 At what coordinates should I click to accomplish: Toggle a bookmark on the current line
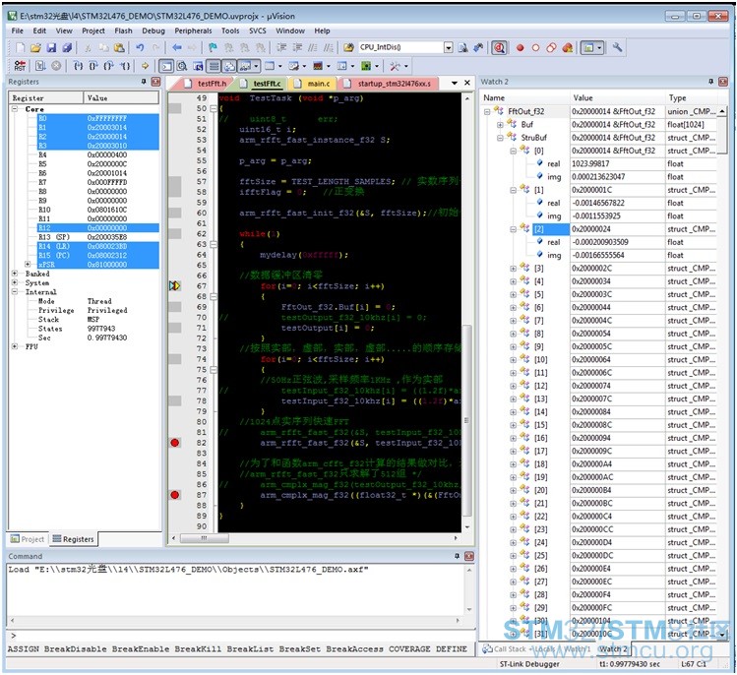[213, 48]
